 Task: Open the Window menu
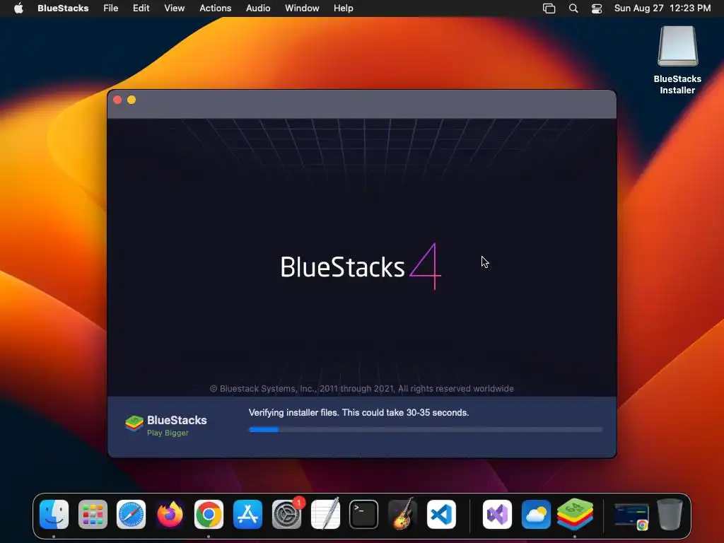click(302, 8)
